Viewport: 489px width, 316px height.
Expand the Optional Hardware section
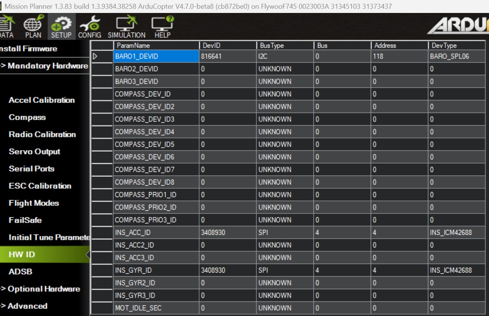pos(40,289)
